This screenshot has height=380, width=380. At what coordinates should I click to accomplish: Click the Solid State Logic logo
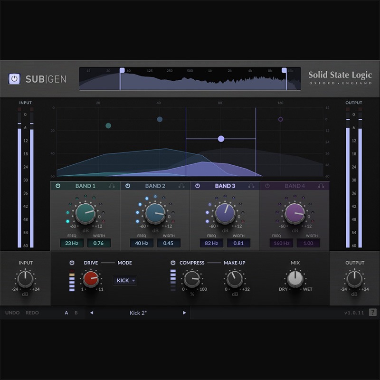(340, 77)
